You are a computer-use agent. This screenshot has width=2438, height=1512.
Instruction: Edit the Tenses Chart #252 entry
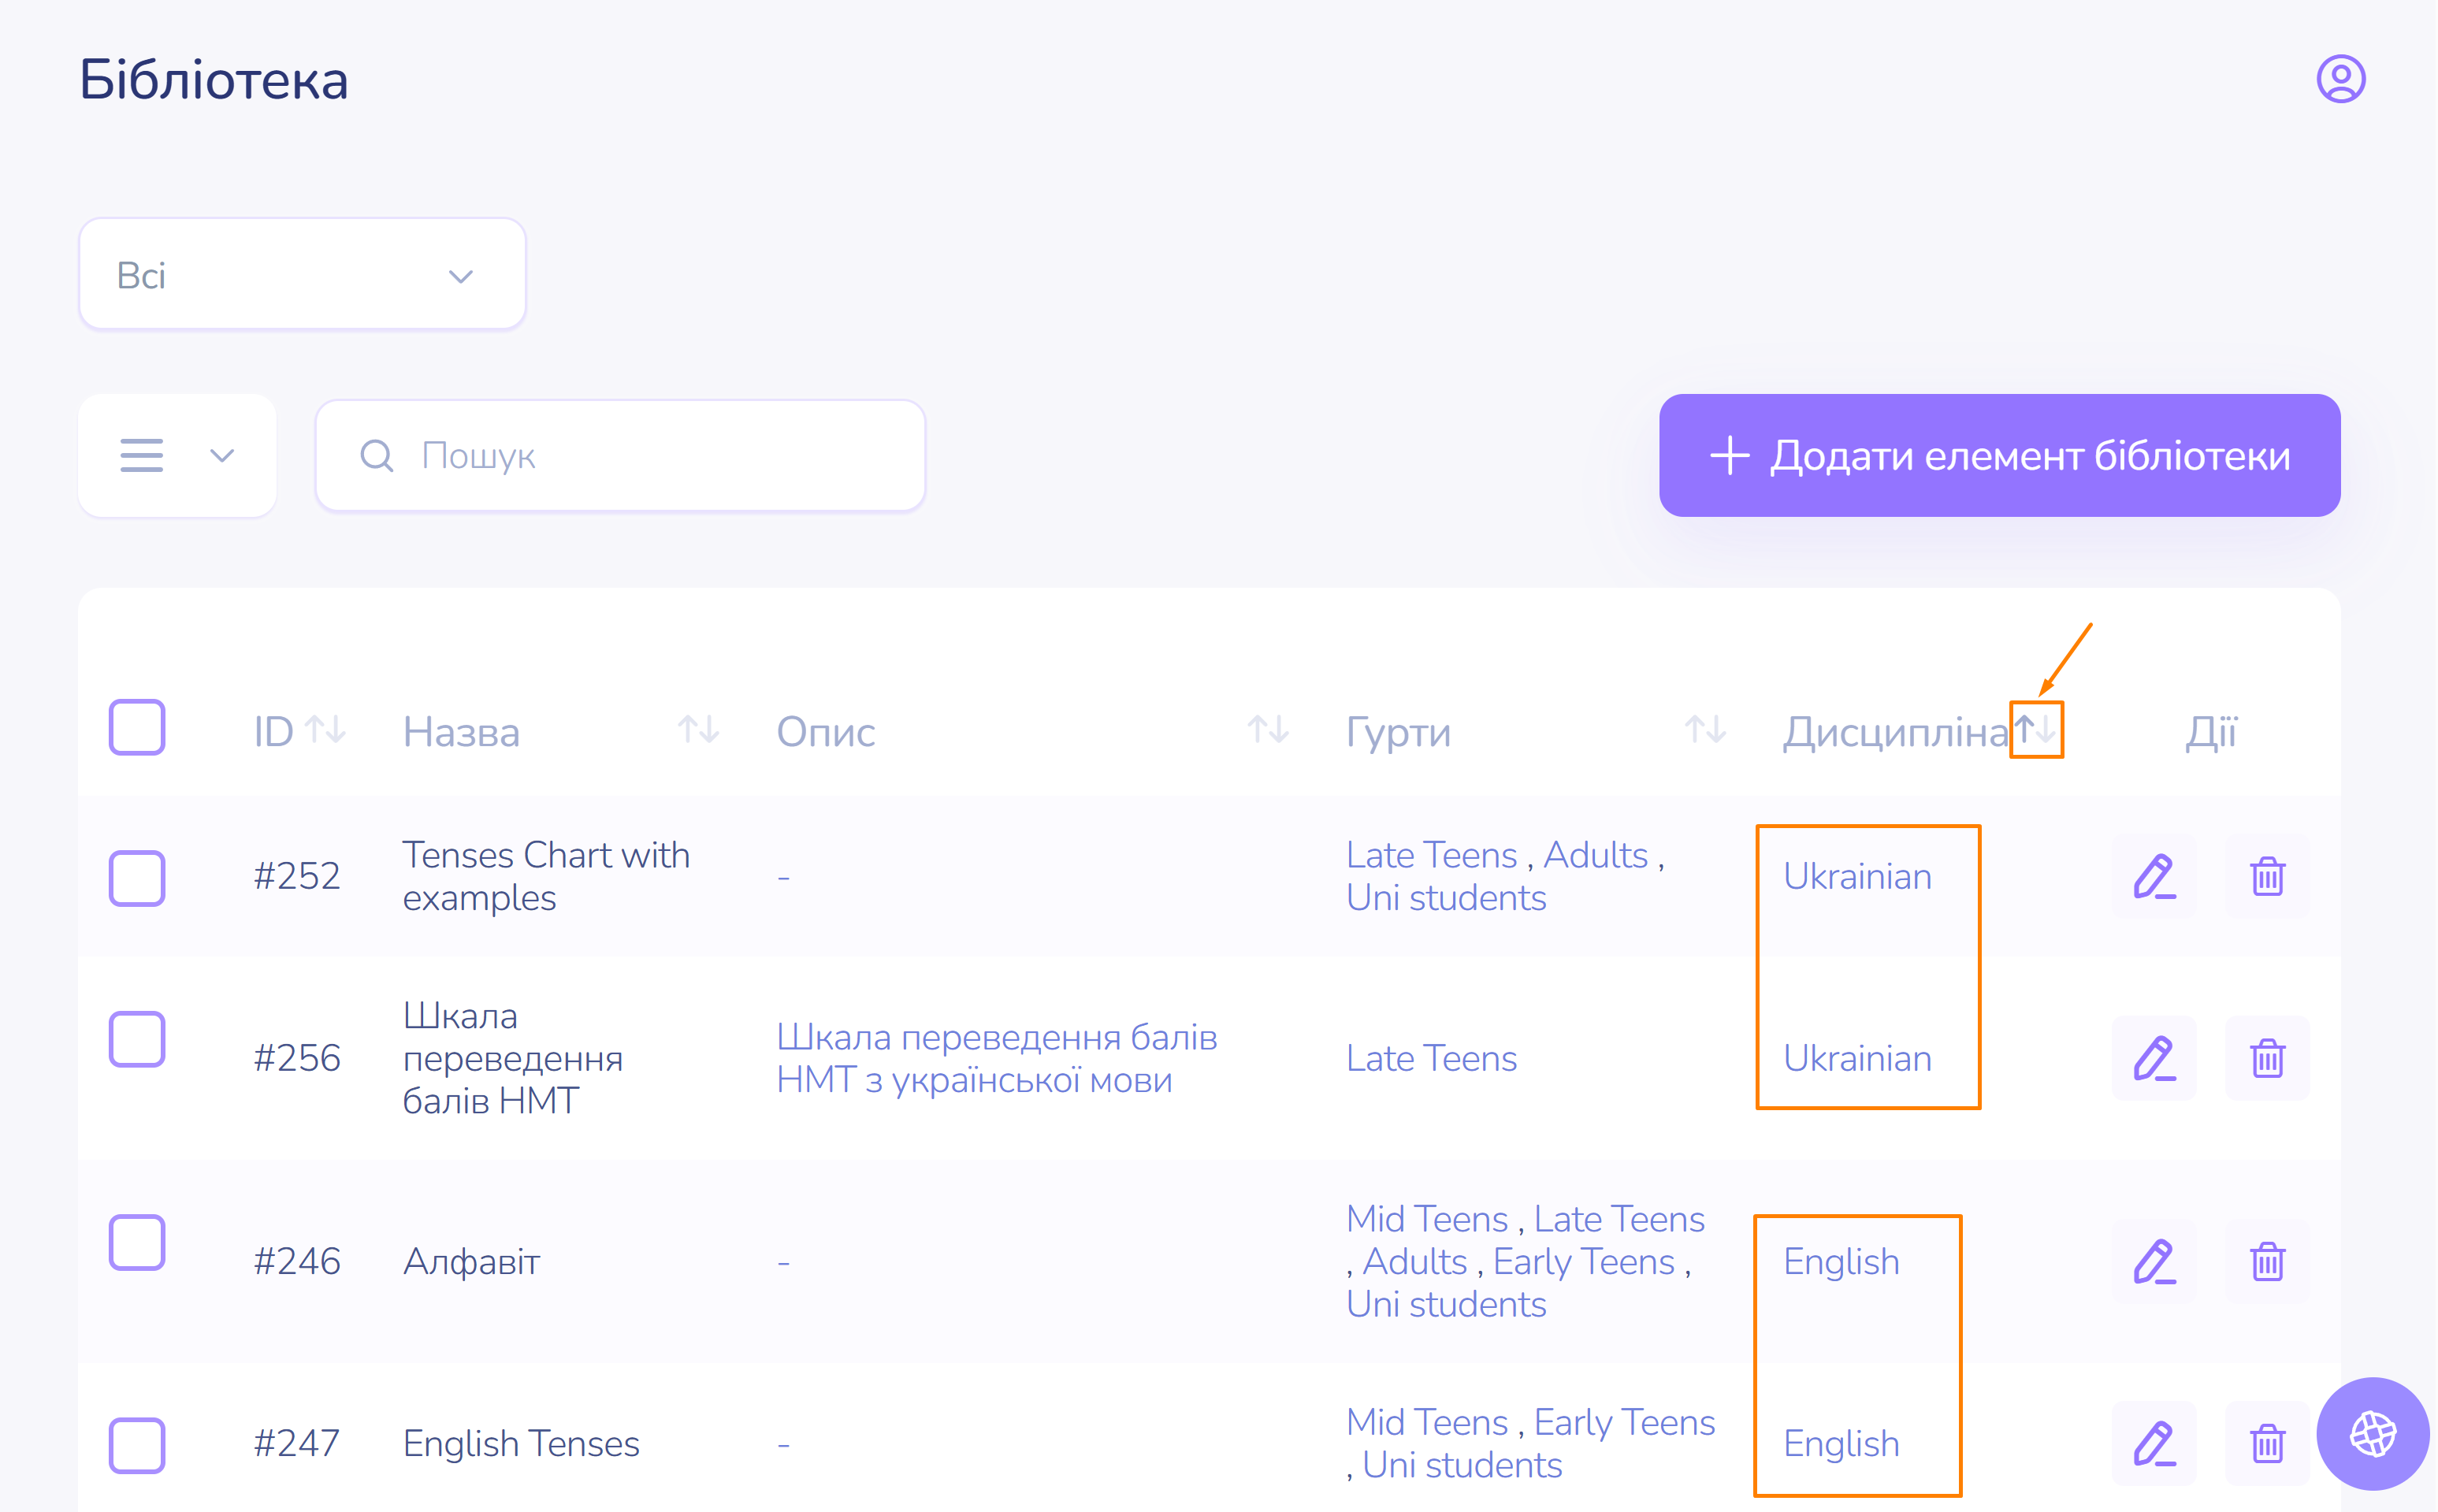click(x=2154, y=877)
